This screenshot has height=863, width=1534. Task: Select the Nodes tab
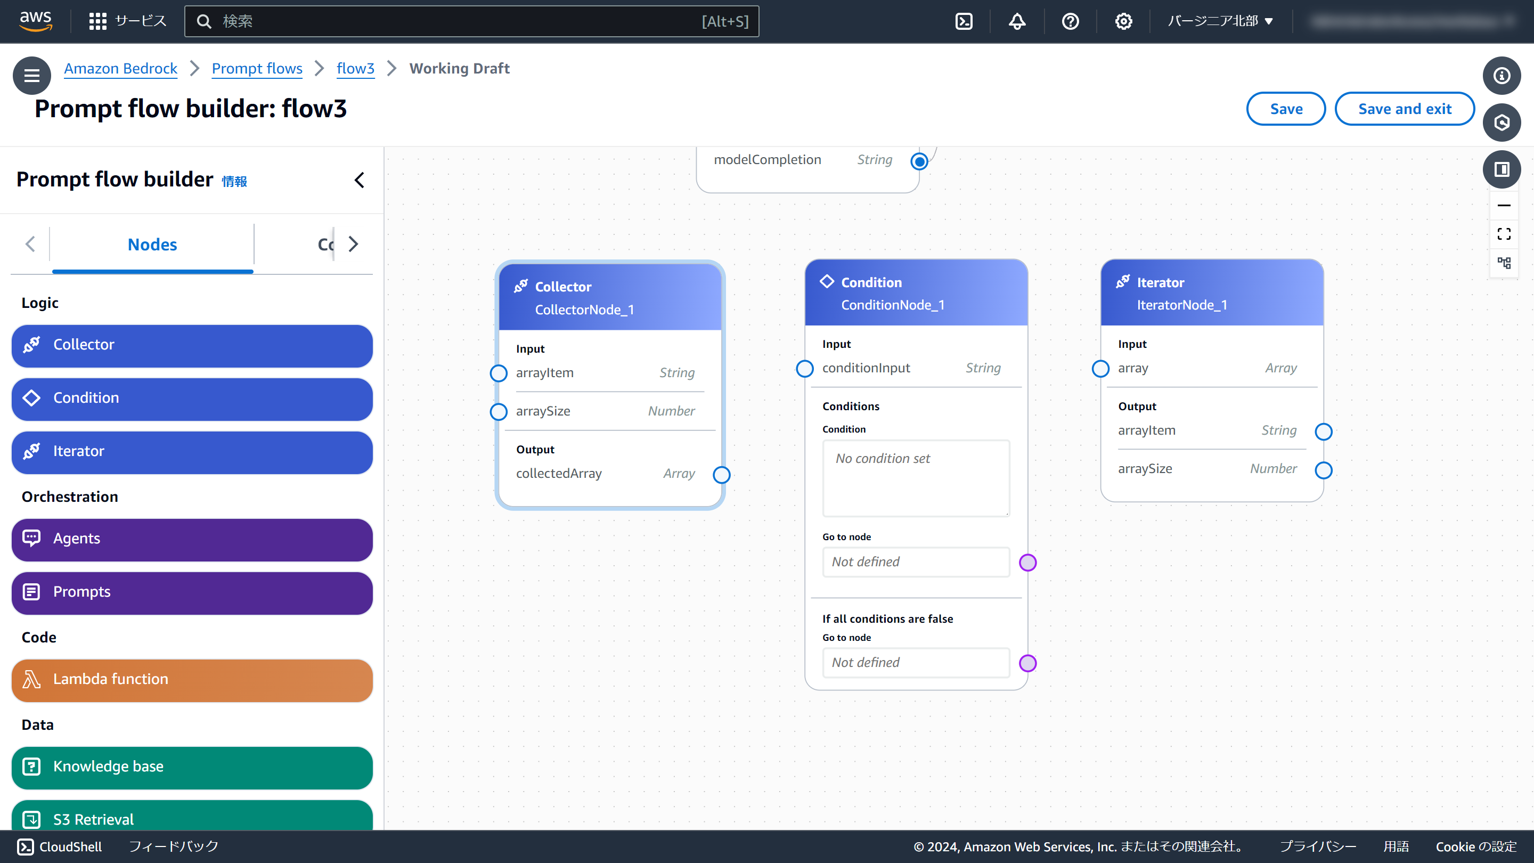[x=152, y=244]
